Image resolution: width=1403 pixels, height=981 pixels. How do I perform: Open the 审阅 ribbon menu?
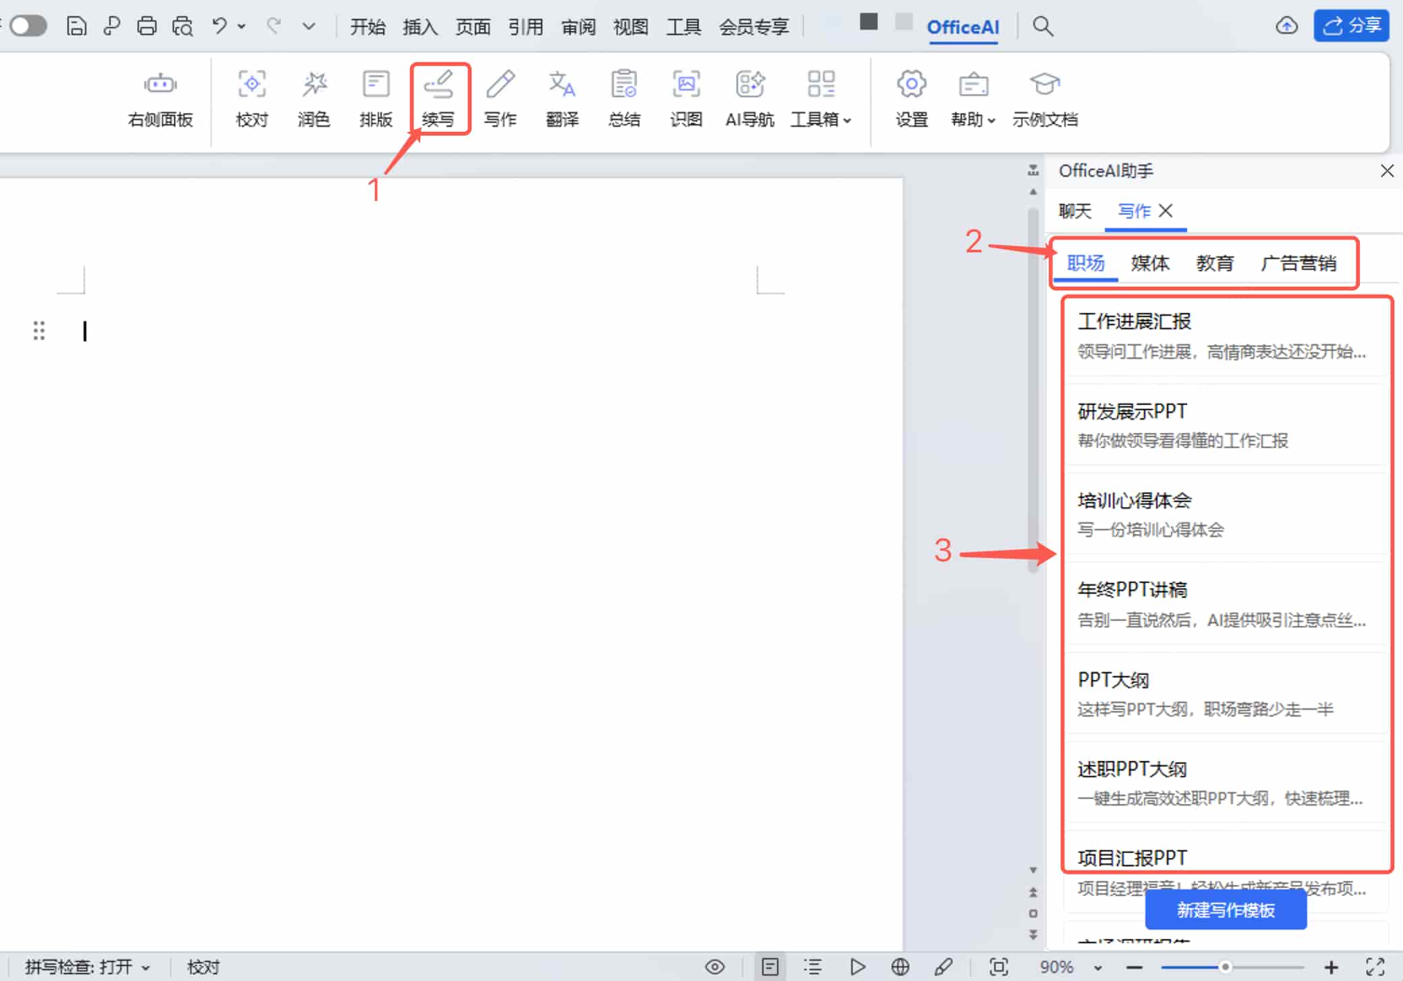click(578, 27)
